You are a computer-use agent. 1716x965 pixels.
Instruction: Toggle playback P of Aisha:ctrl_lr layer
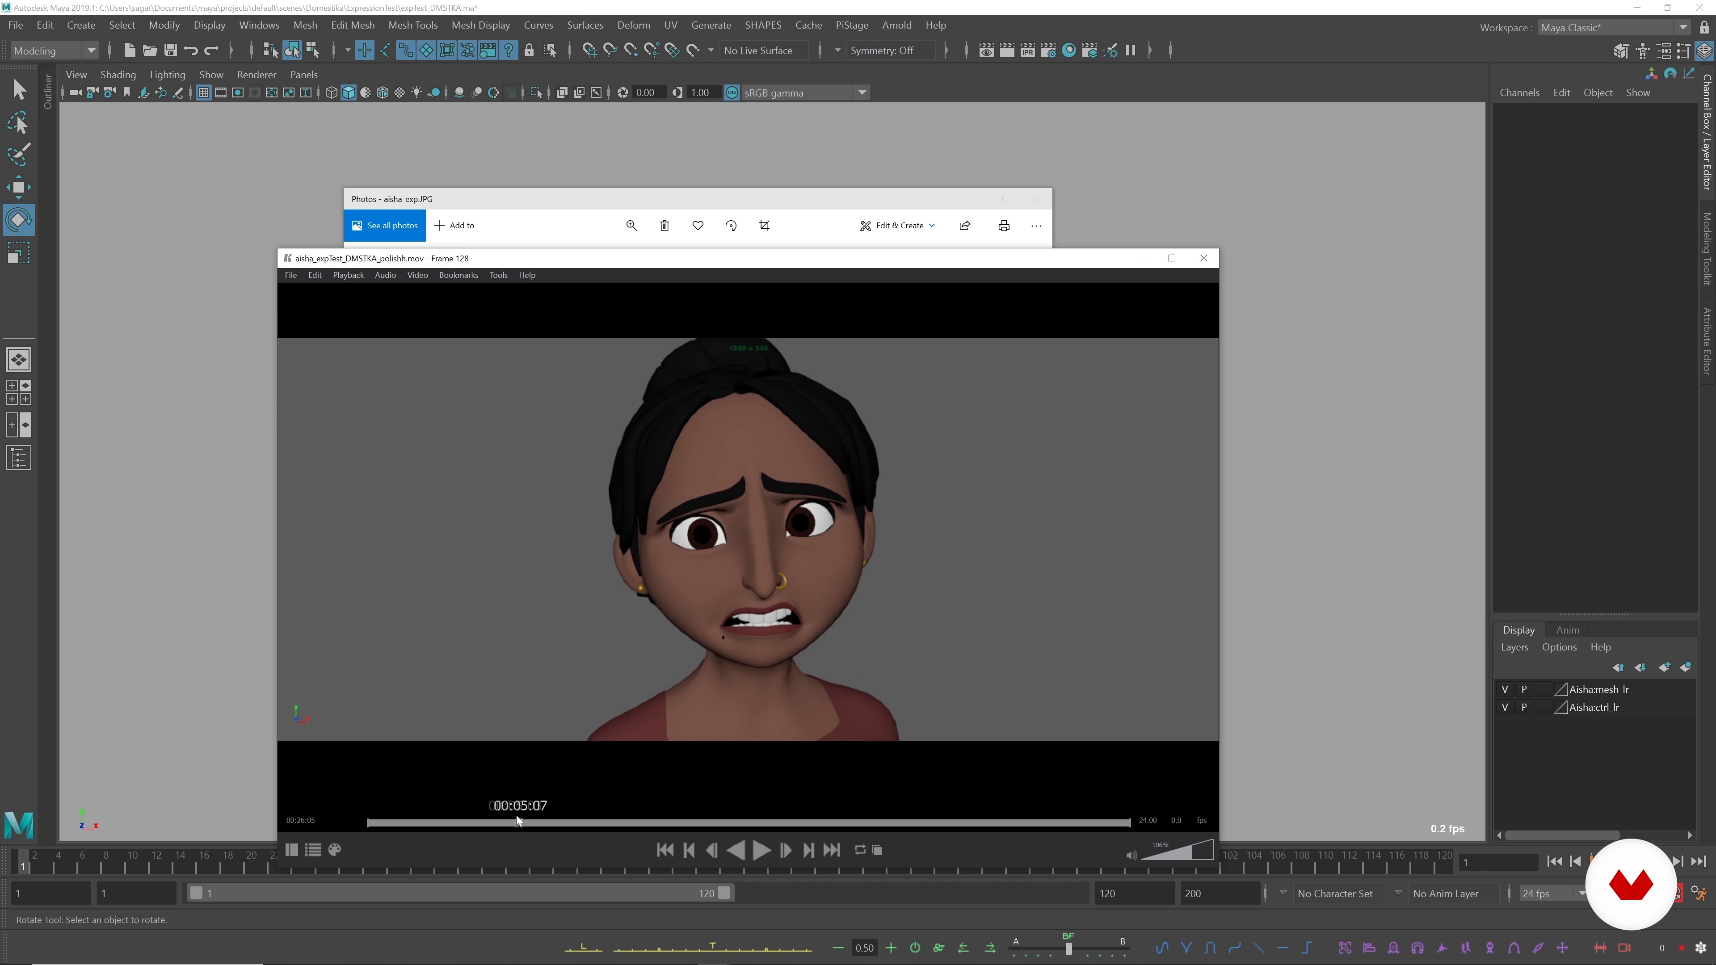(1523, 707)
